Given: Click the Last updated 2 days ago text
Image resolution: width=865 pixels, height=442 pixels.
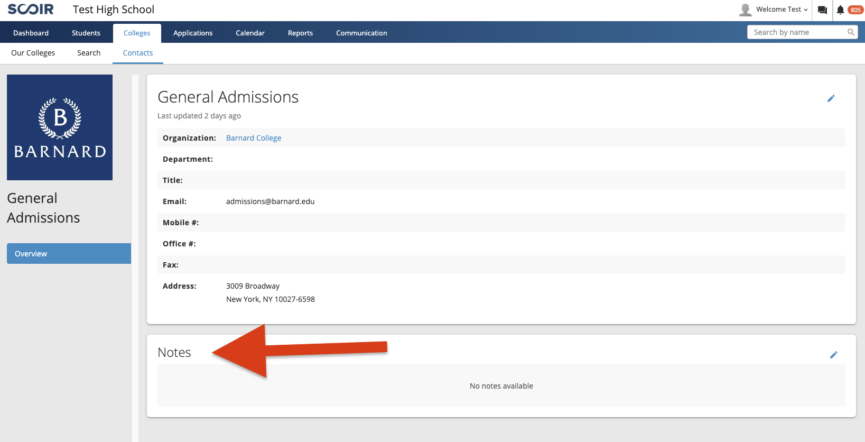Looking at the screenshot, I should [199, 116].
